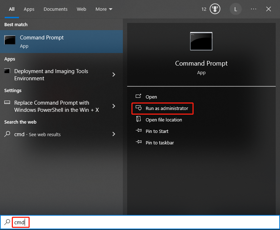The width and height of the screenshot is (280, 230).
Task: Switch to the Documents tab
Action: coord(55,9)
